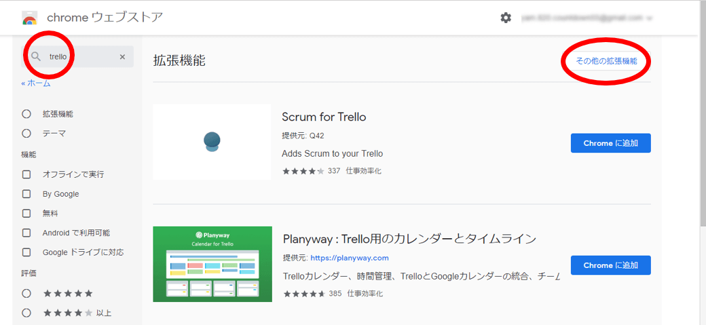Enable Google ドライブに対応 checkbox
Viewport: 706px width, 325px height.
26,252
